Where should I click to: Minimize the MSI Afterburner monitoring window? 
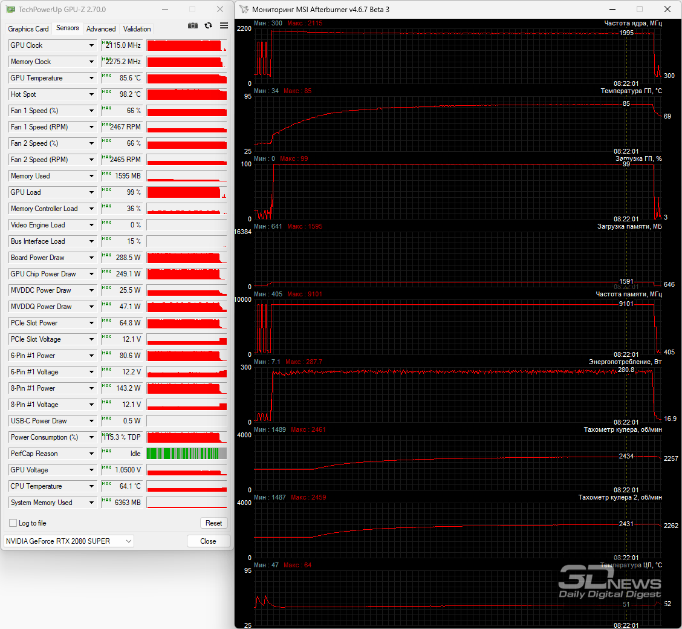612,9
